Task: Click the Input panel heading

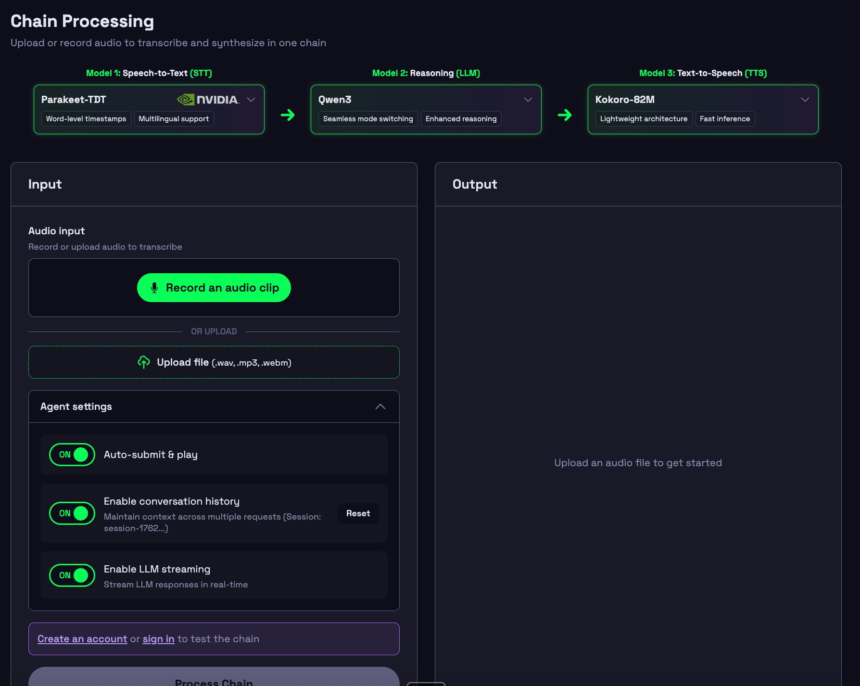Action: tap(45, 184)
